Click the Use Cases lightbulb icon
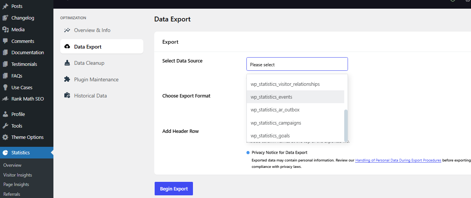 5,88
